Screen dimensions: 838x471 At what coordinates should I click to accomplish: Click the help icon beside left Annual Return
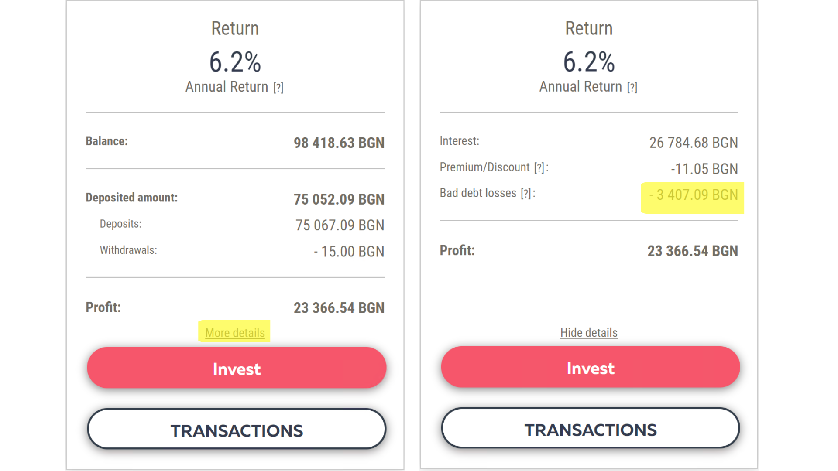(x=278, y=88)
